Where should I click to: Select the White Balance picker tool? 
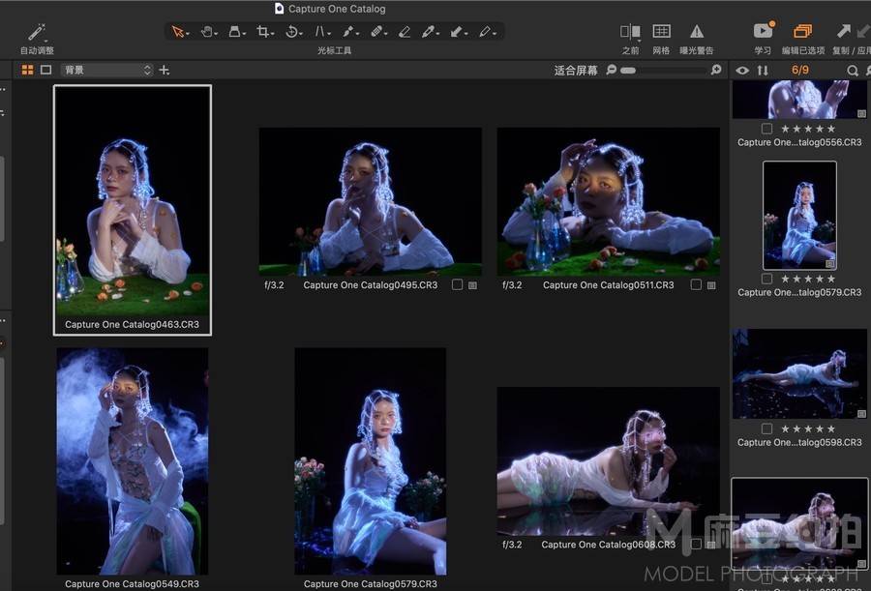[x=428, y=32]
